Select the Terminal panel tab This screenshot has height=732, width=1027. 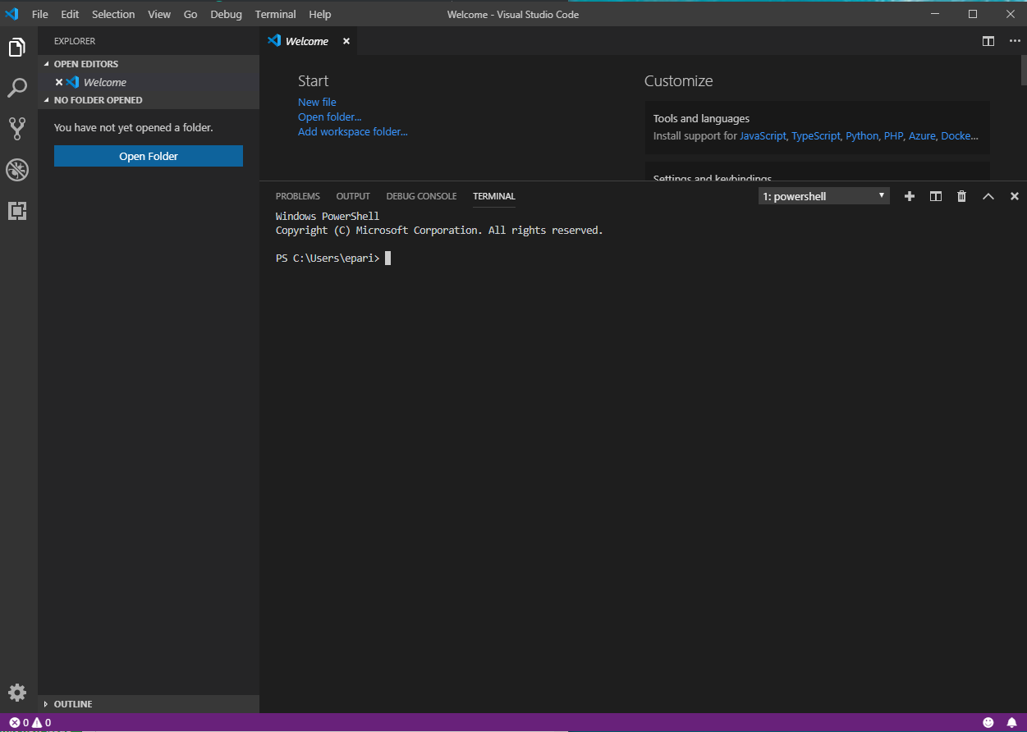[x=494, y=196]
